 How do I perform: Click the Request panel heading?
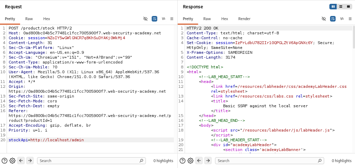[x=14, y=7]
